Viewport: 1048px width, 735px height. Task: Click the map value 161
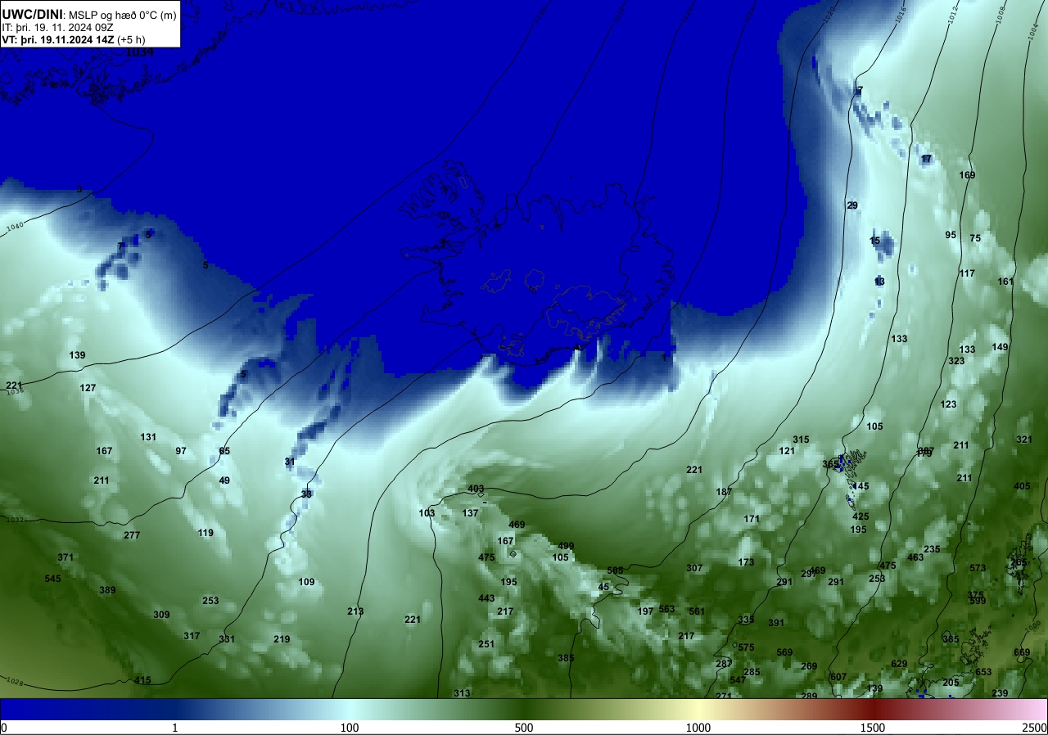click(1005, 282)
